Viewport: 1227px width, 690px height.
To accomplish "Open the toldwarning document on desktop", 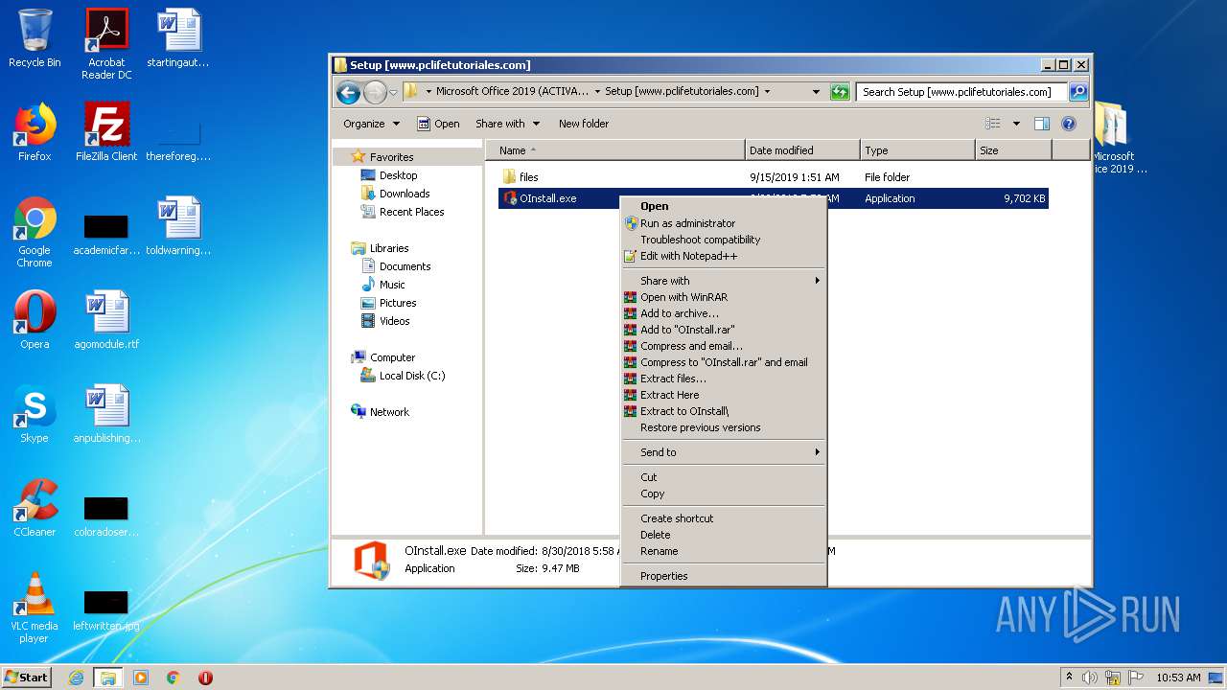I will tap(178, 226).
